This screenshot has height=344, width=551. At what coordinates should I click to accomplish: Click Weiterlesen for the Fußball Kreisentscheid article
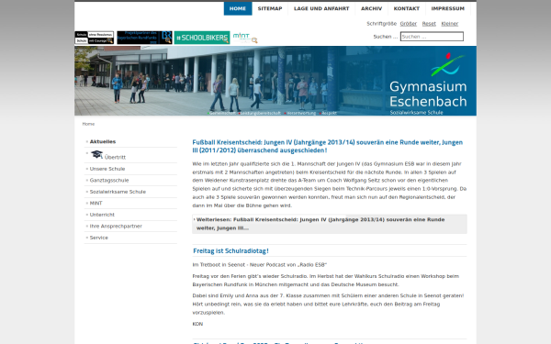point(330,224)
